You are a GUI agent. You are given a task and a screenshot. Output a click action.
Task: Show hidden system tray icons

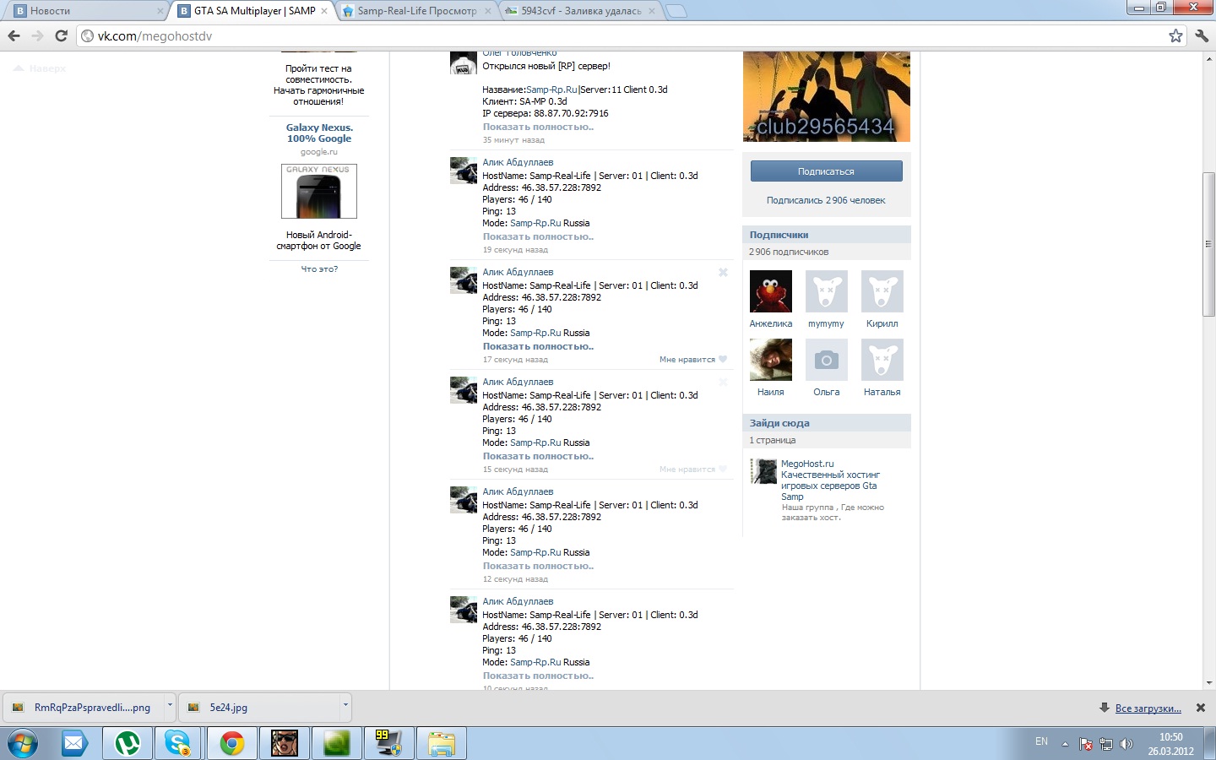click(x=1065, y=744)
